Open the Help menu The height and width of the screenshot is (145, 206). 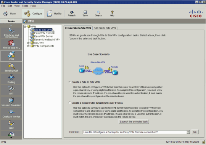coord(33,6)
